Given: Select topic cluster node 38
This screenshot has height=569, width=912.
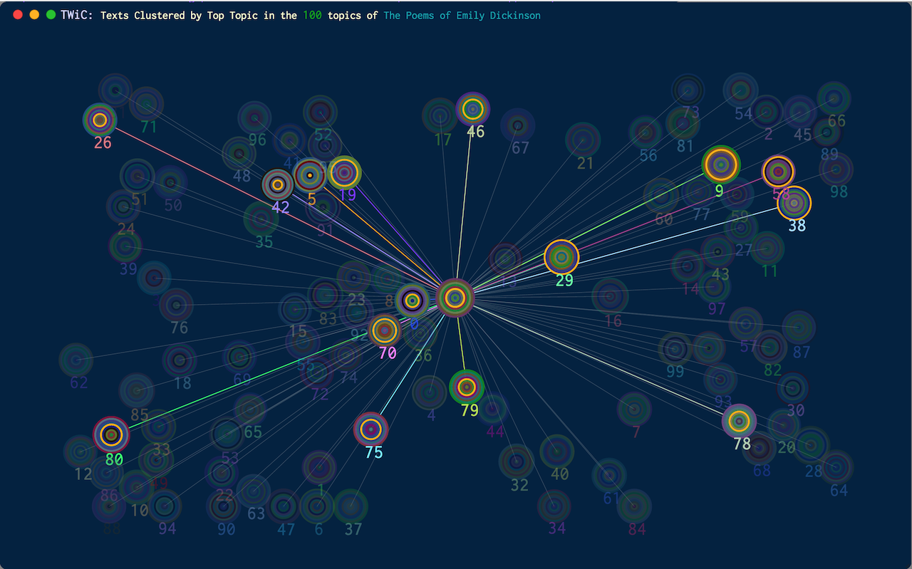Looking at the screenshot, I should (794, 203).
